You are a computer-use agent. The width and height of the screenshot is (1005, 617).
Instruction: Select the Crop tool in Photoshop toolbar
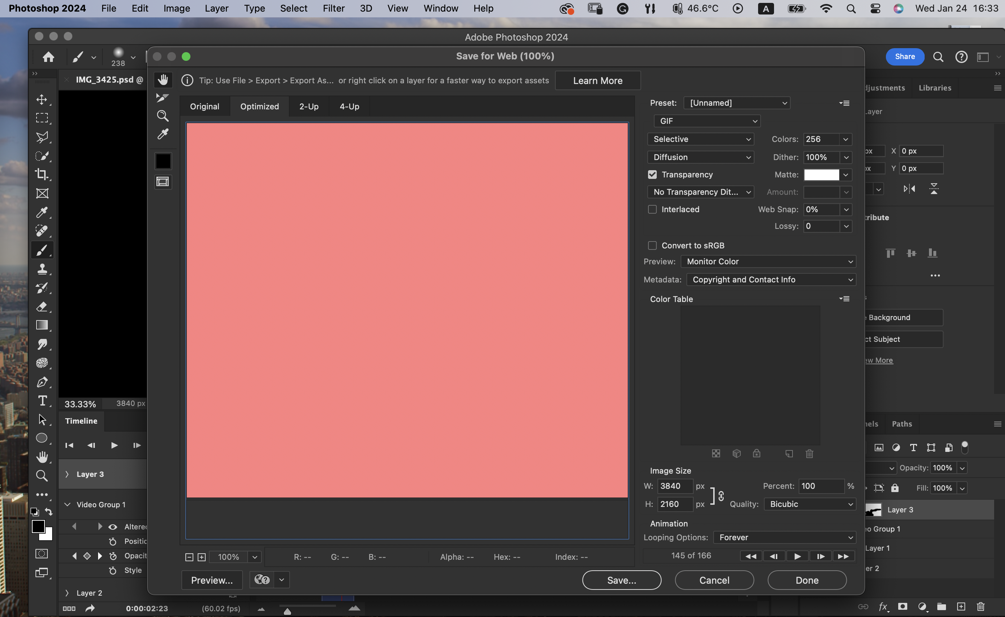point(42,174)
